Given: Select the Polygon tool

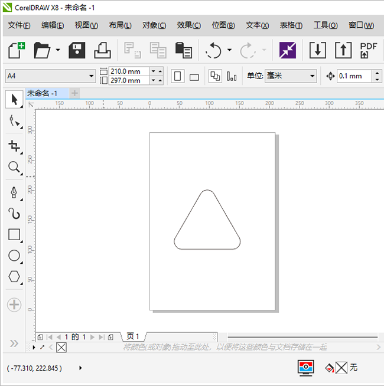Looking at the screenshot, I should click(x=14, y=277).
